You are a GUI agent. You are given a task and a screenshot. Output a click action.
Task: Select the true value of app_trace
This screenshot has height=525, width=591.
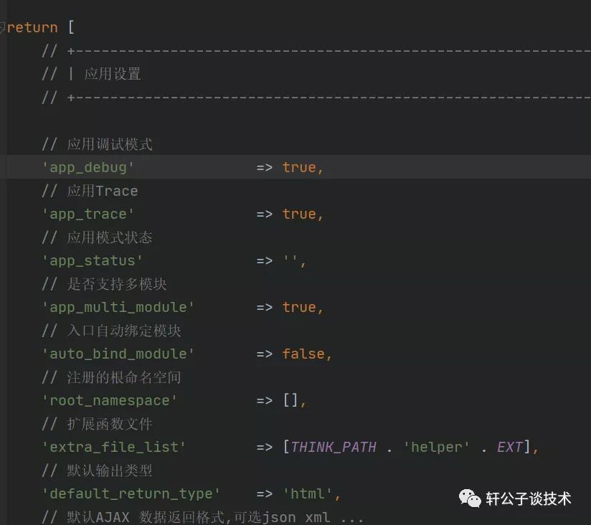click(x=299, y=214)
